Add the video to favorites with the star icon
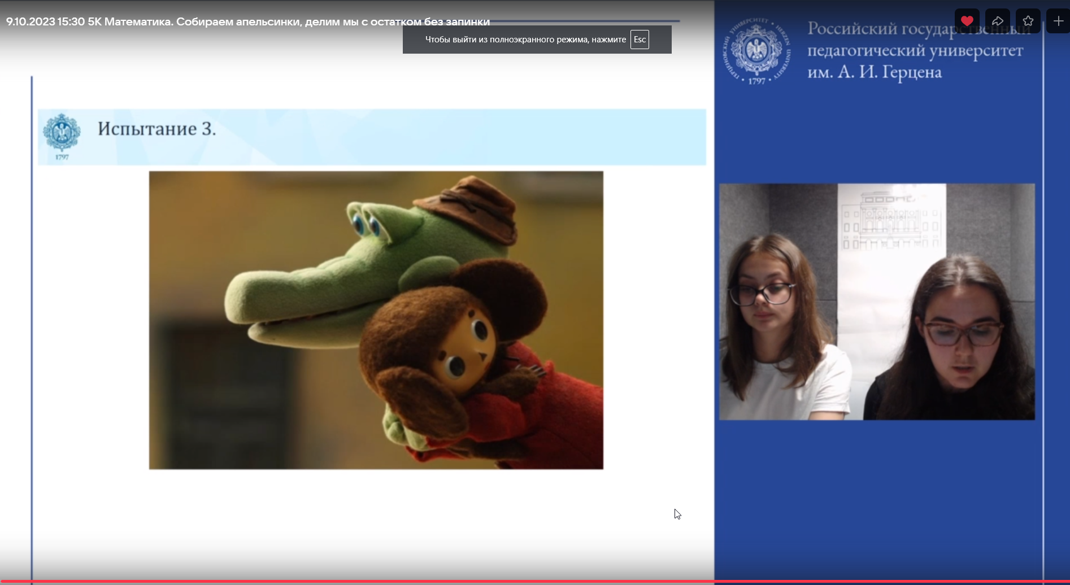The image size is (1070, 585). (x=1028, y=21)
